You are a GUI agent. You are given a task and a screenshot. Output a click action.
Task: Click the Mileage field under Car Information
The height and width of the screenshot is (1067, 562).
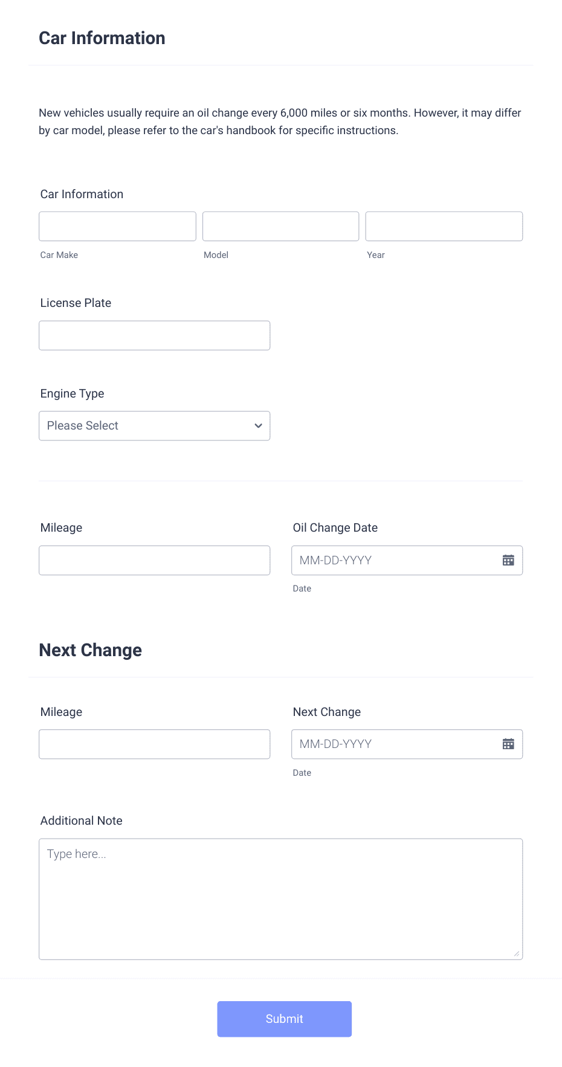click(x=154, y=560)
